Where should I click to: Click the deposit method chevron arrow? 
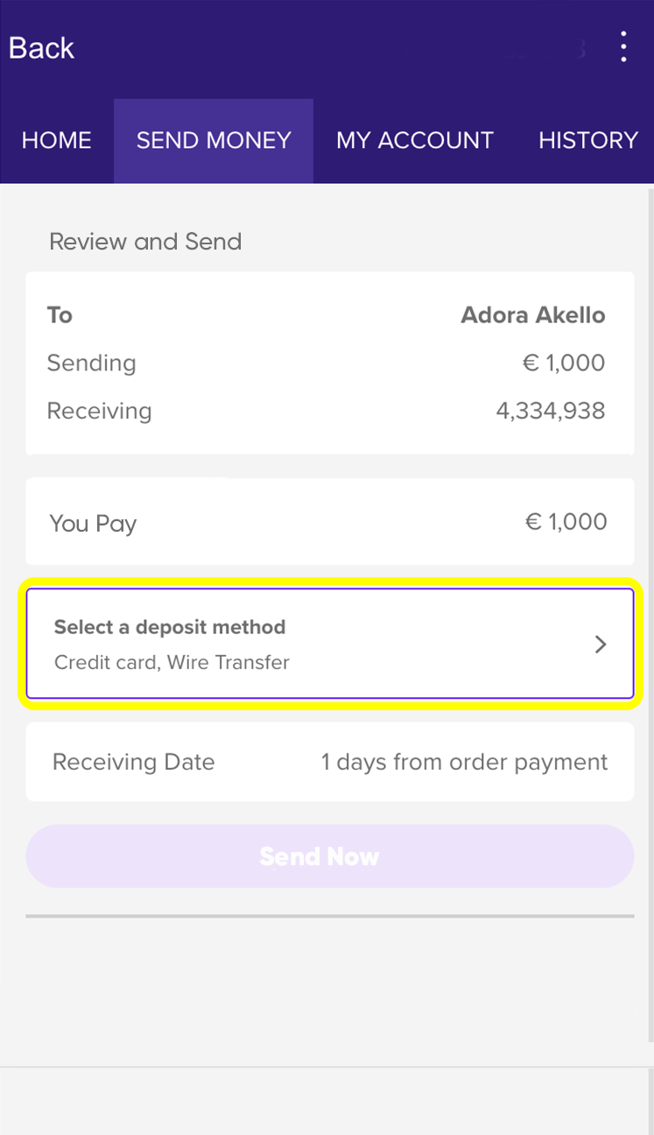coord(601,645)
